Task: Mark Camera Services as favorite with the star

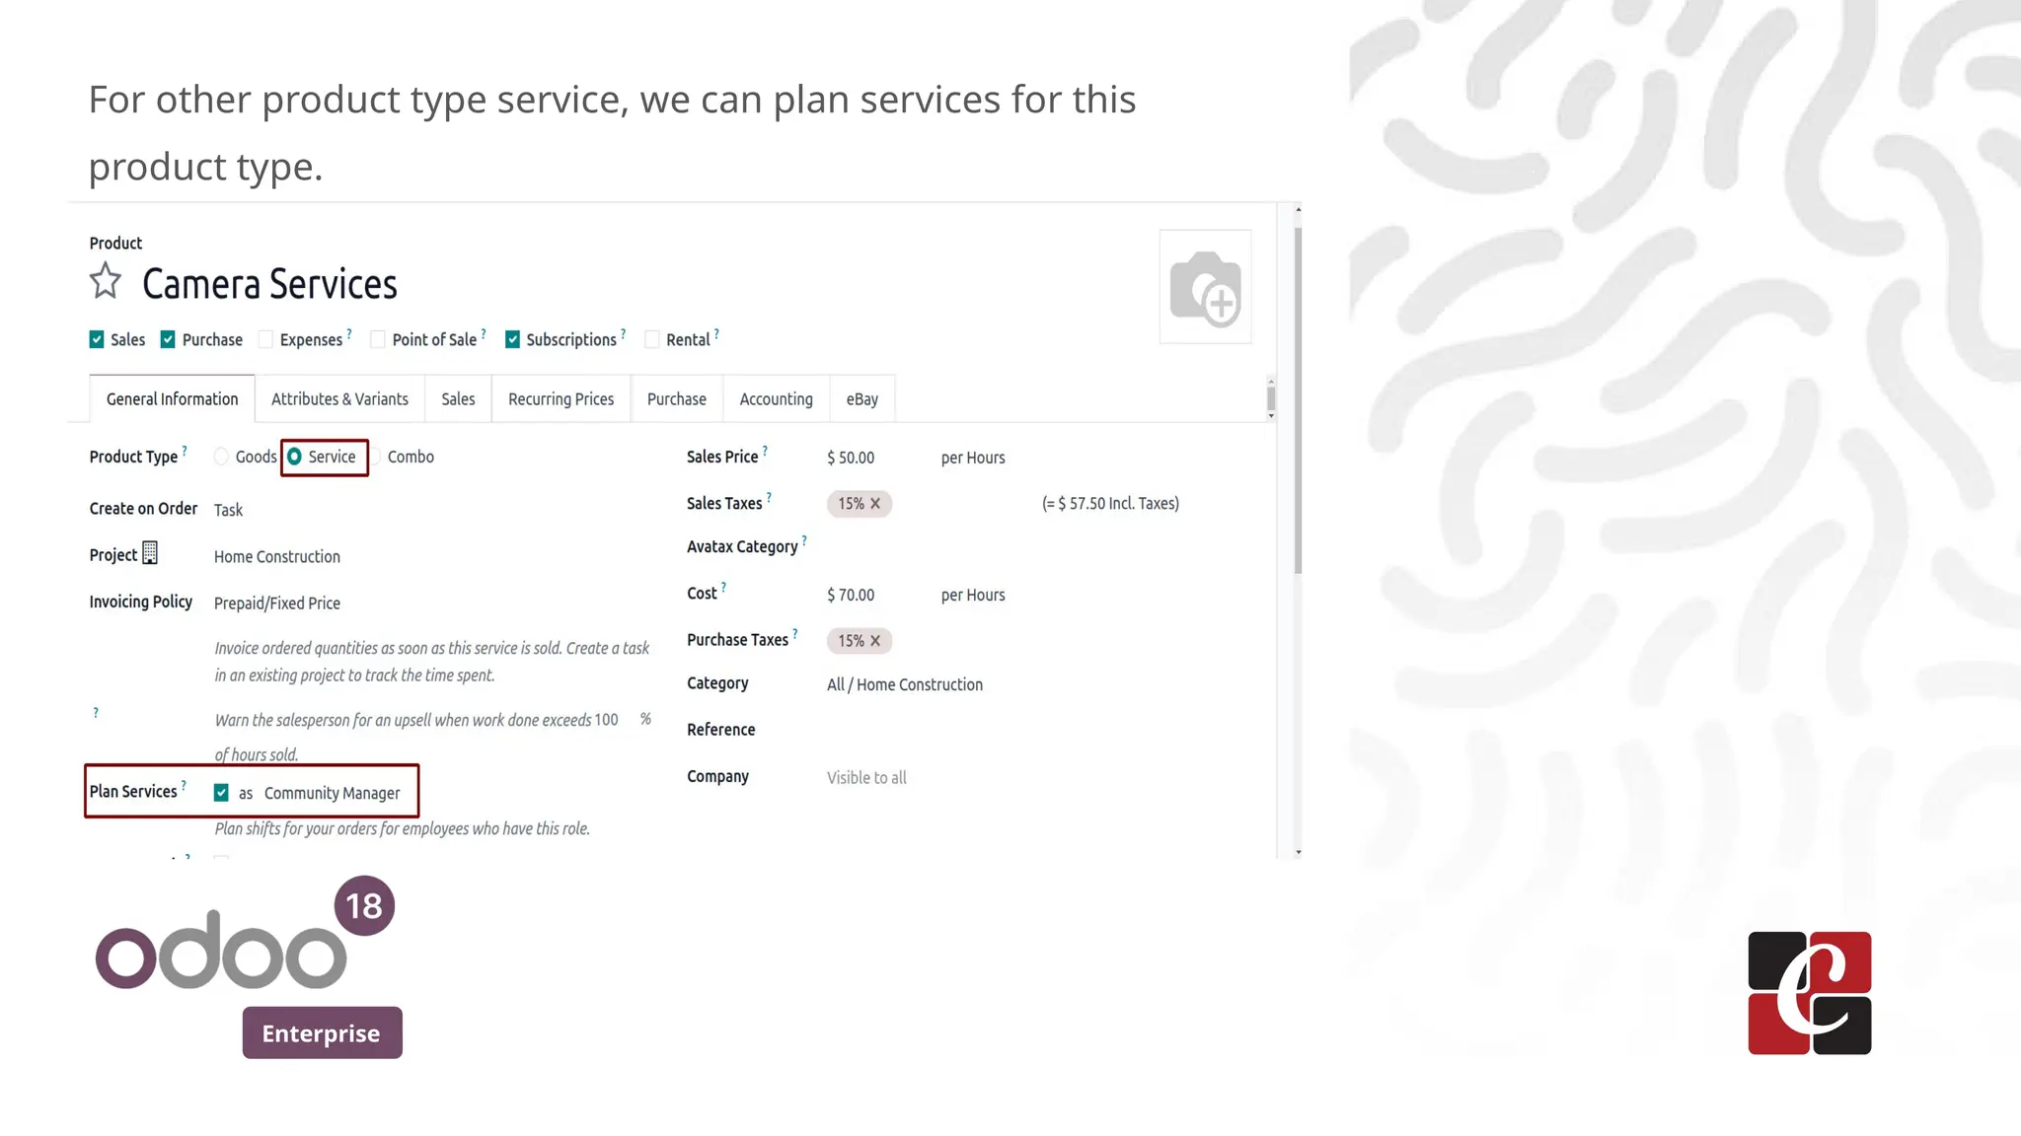Action: pos(106,281)
